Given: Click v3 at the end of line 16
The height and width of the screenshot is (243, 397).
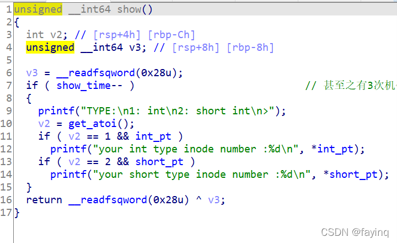Looking at the screenshot, I should click(x=214, y=200).
